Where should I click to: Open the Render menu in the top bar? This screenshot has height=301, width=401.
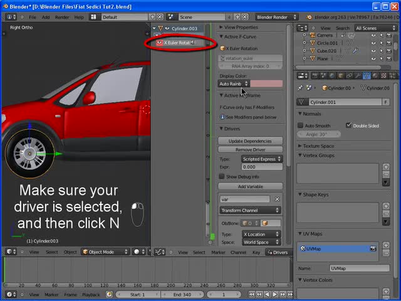(62, 17)
